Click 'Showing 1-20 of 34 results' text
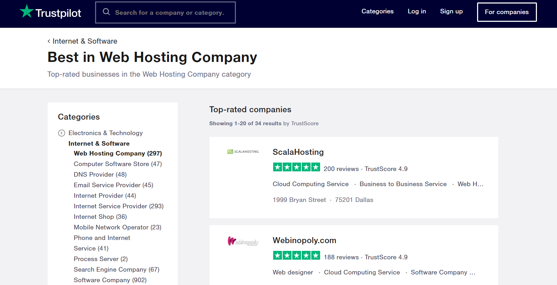This screenshot has width=557, height=285. [x=245, y=123]
